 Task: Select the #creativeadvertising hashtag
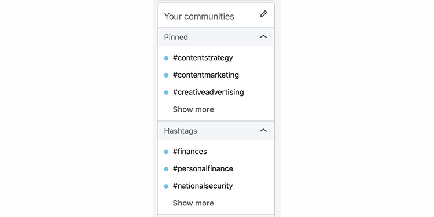tap(208, 92)
